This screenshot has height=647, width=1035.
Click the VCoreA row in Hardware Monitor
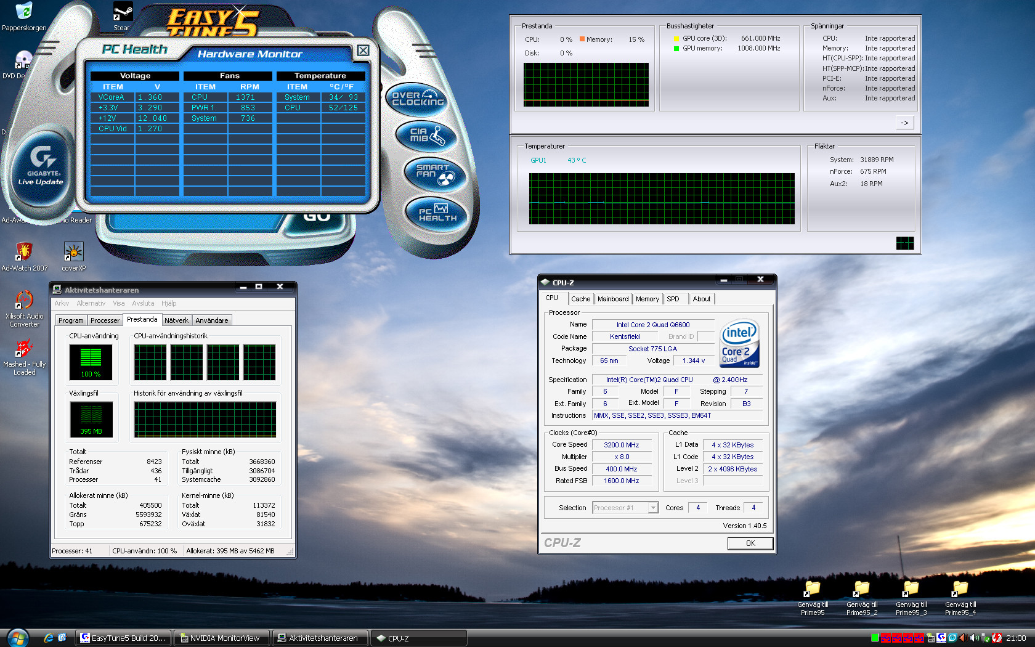point(135,97)
